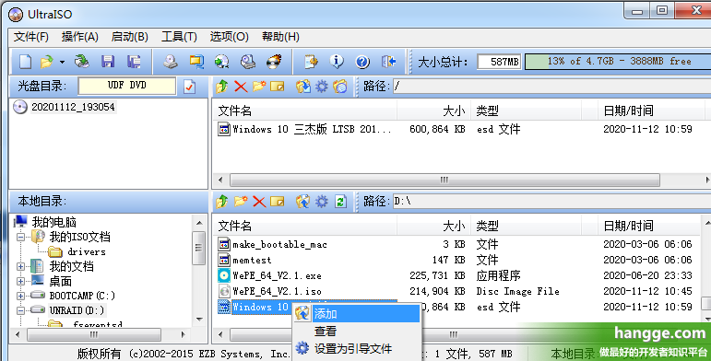Click the Open CD/DVD toolbar icon
711x361 pixels.
point(82,62)
